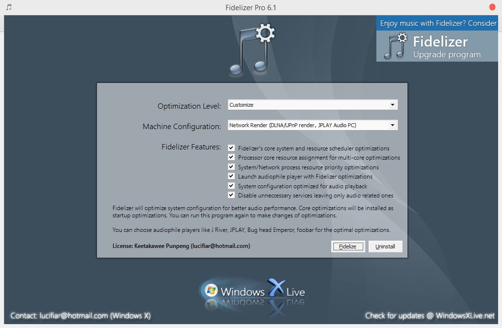Uncheck Fidelizer's core system and resource scheduler optimizations
Image resolution: width=502 pixels, height=328 pixels.
pyautogui.click(x=231, y=148)
